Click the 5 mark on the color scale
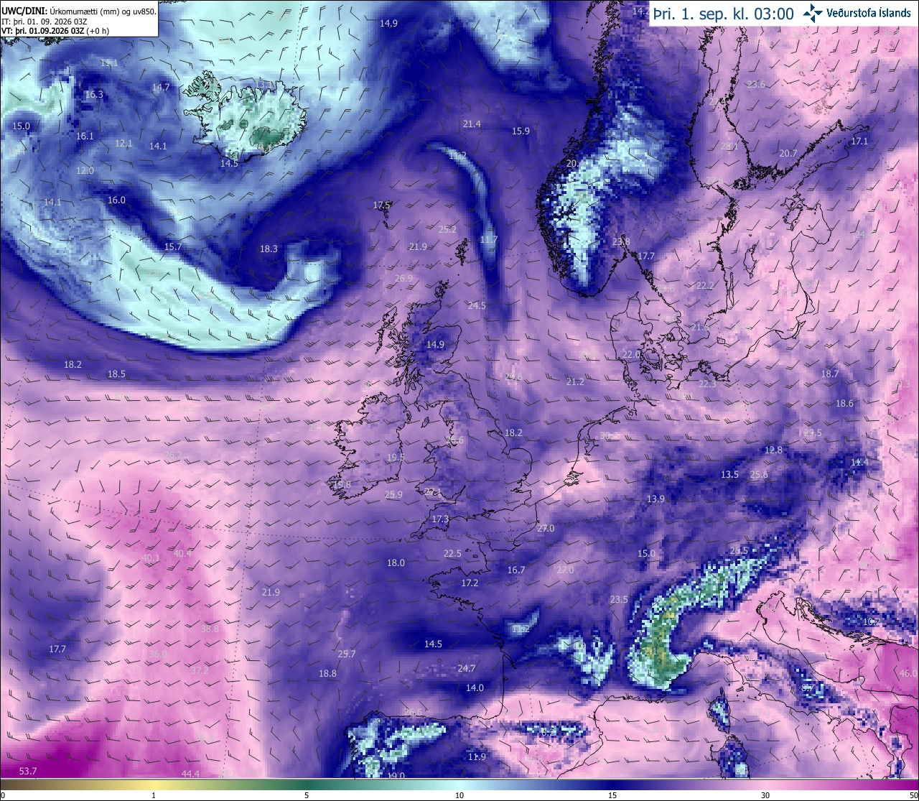919x801 pixels. point(307,795)
